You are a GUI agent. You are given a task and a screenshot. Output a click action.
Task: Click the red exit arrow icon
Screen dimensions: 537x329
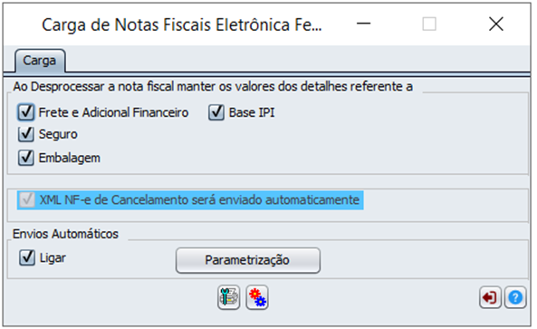[x=490, y=297]
